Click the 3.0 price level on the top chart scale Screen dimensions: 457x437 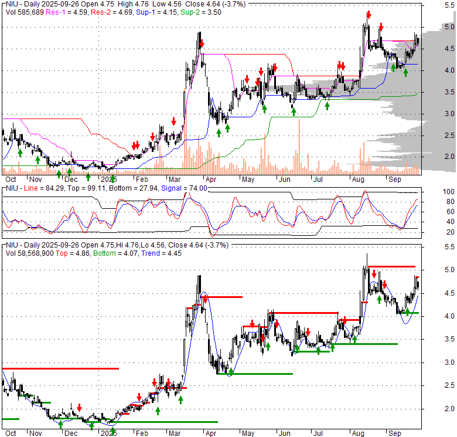coord(449,113)
